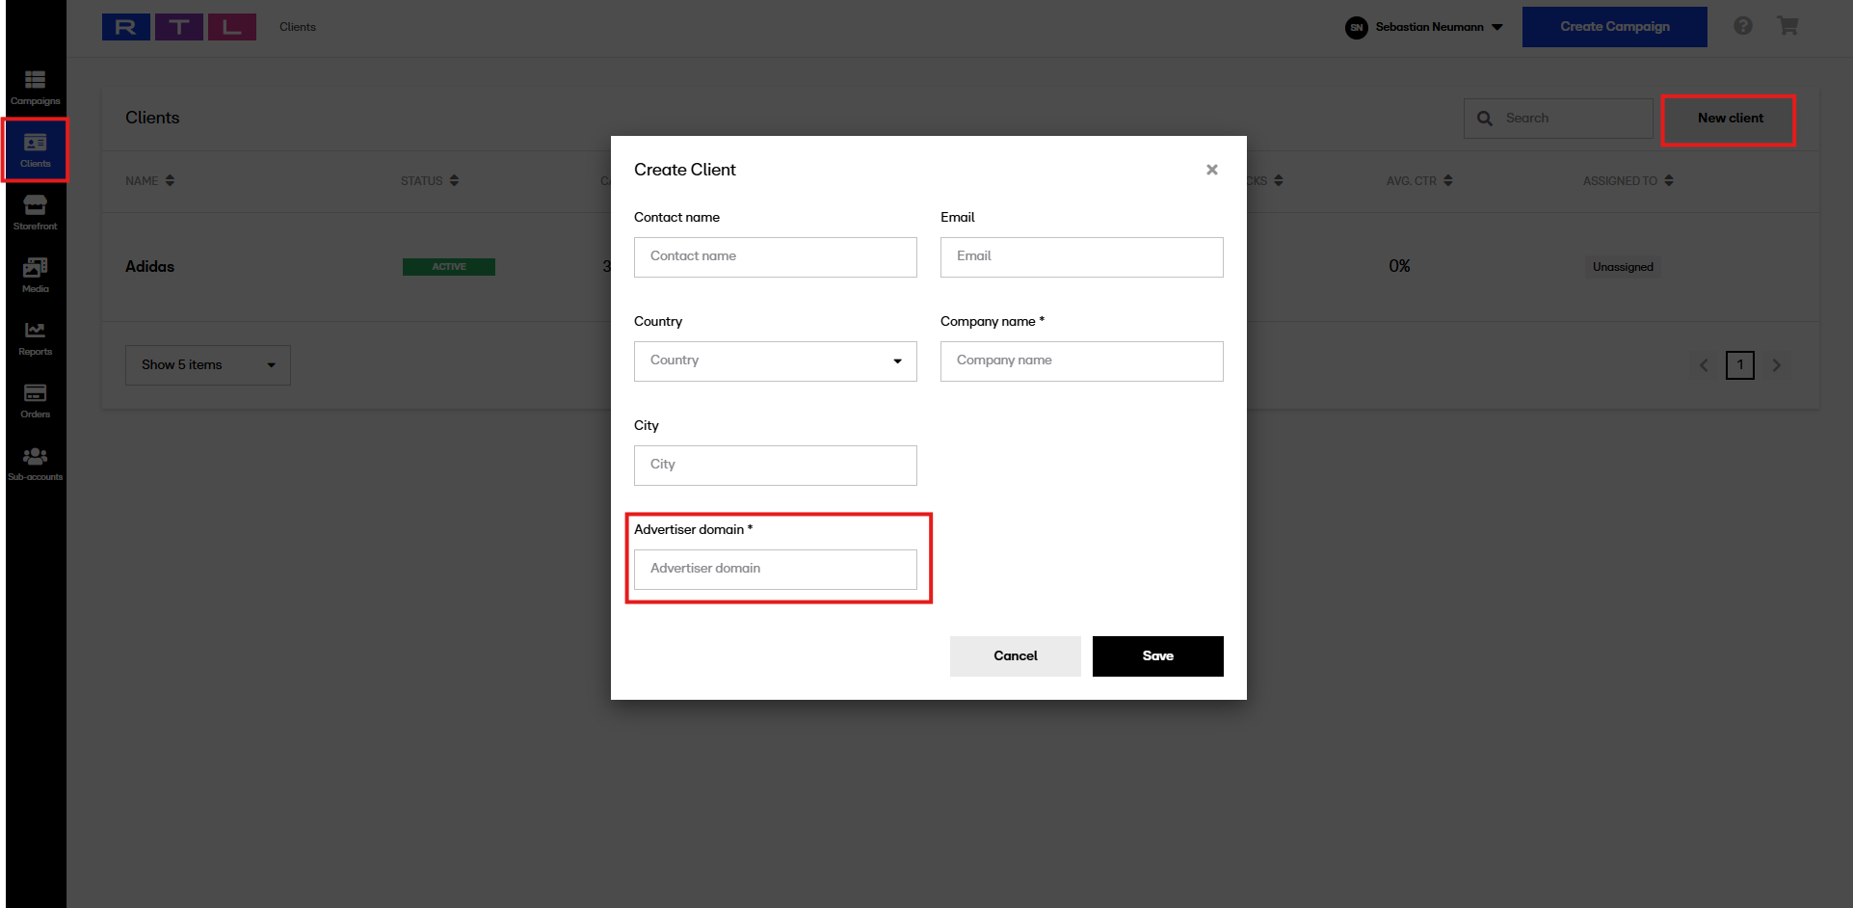Click into the Email text field
The image size is (1853, 908).
coord(1081,257)
